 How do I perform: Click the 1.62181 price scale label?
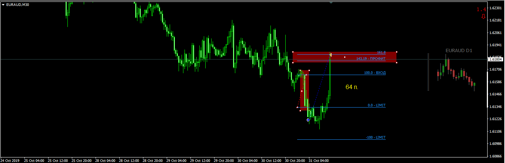(496, 20)
